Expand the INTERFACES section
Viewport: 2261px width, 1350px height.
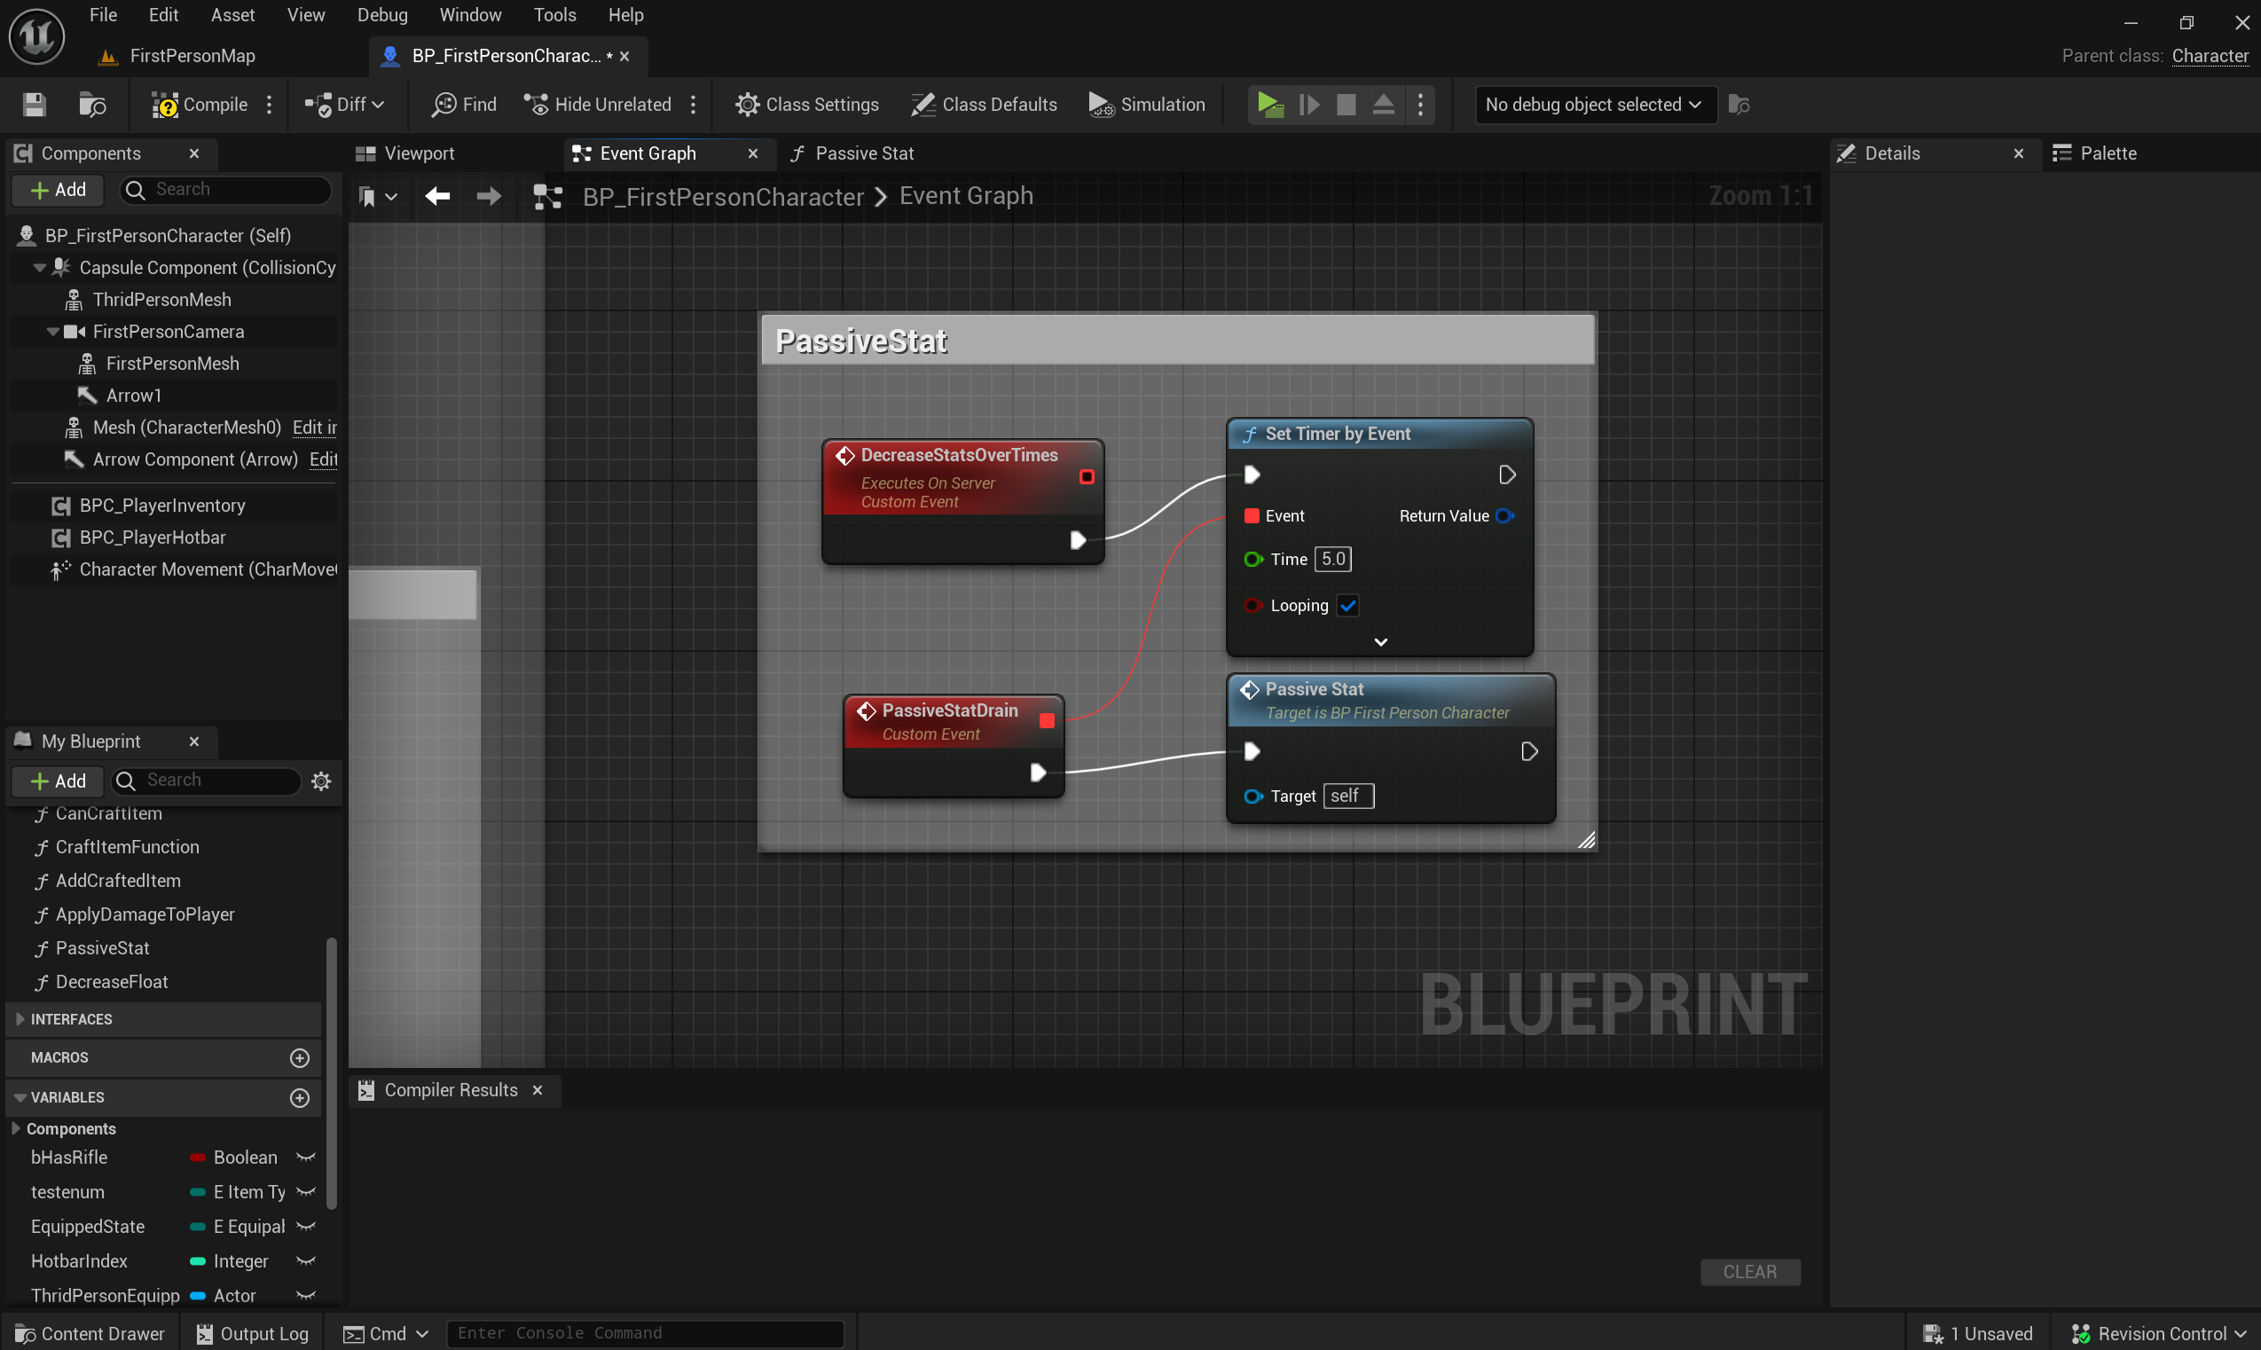20,1019
